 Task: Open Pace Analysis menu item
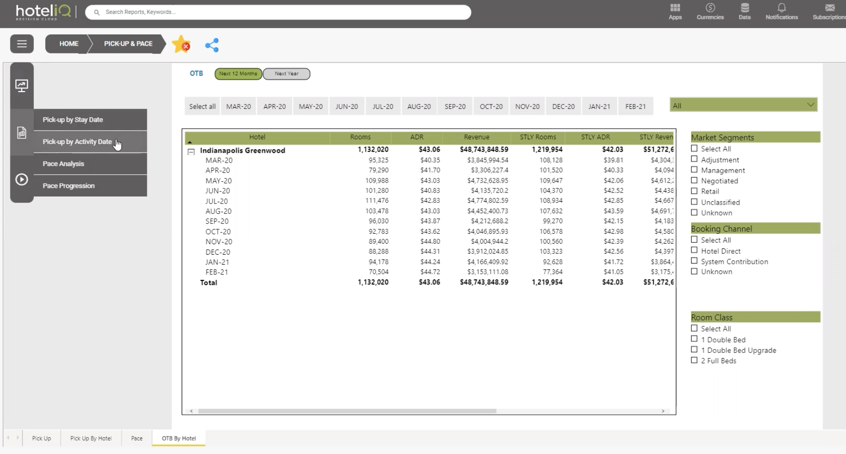click(x=90, y=164)
